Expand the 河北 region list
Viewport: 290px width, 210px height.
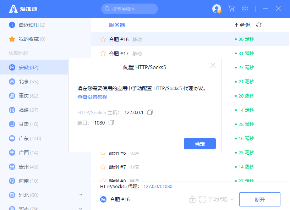(x=81, y=195)
